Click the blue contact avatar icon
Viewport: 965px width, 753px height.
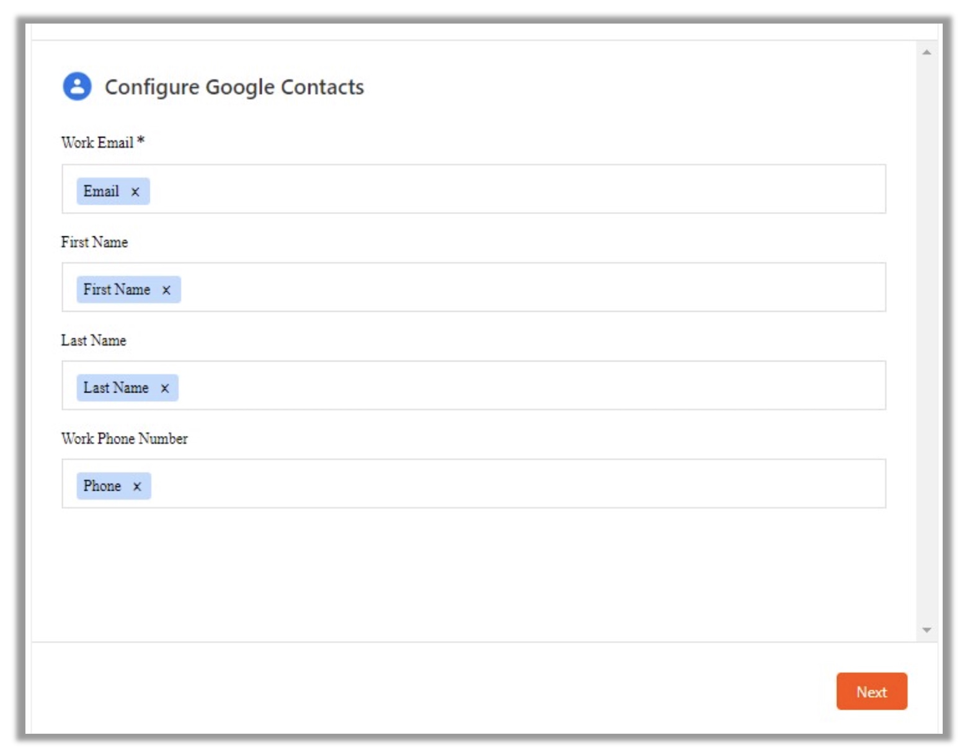77,87
